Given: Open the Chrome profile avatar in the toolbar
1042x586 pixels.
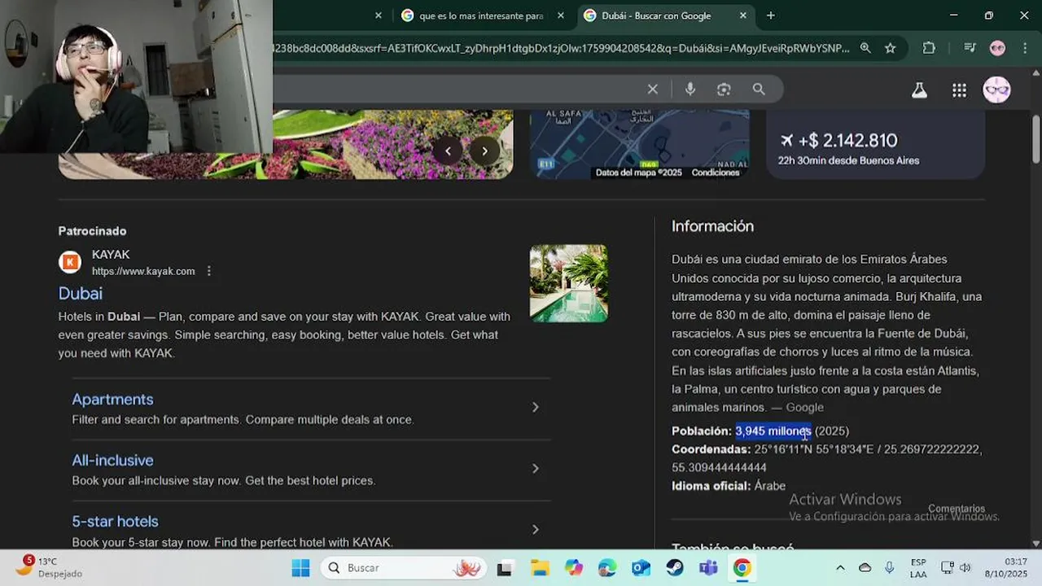Looking at the screenshot, I should [x=997, y=48].
